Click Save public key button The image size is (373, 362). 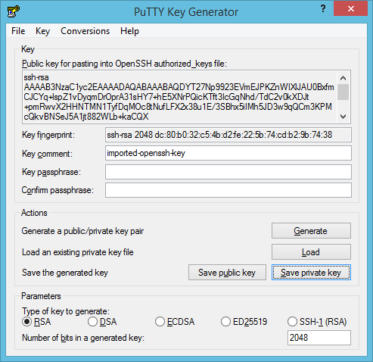click(x=227, y=273)
